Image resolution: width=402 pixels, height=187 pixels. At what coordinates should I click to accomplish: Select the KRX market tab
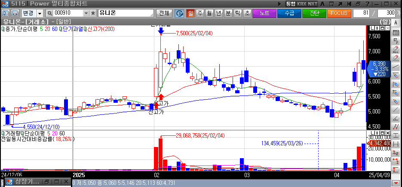302,4
